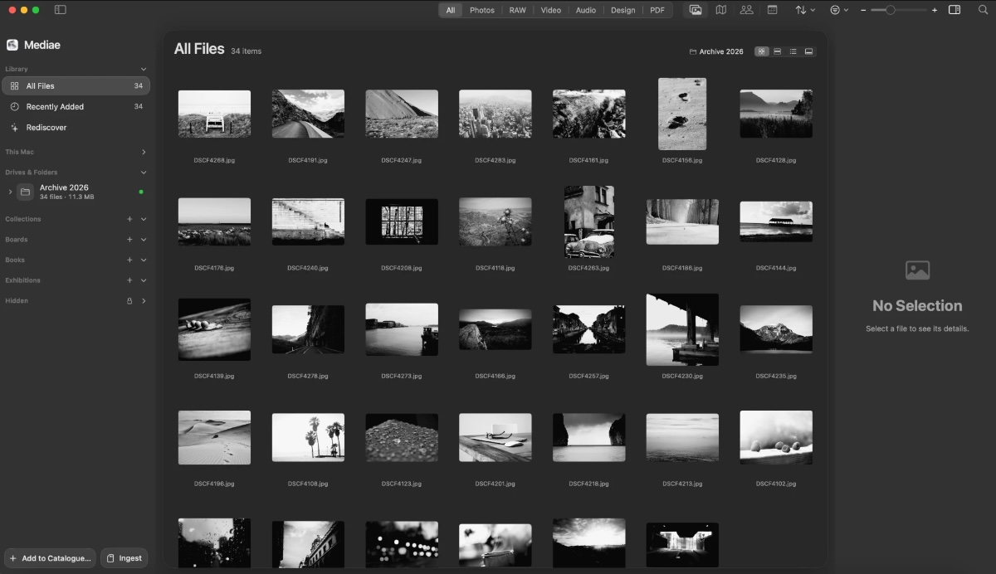Toggle the inspector panel icon
996x574 pixels.
click(954, 10)
